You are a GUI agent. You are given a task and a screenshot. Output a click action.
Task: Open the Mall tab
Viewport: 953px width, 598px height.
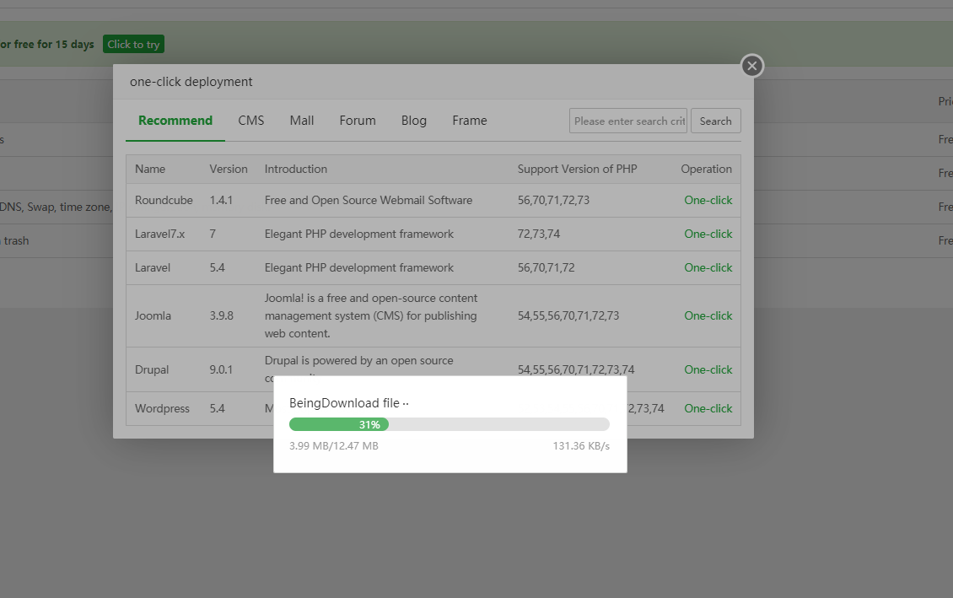point(301,121)
